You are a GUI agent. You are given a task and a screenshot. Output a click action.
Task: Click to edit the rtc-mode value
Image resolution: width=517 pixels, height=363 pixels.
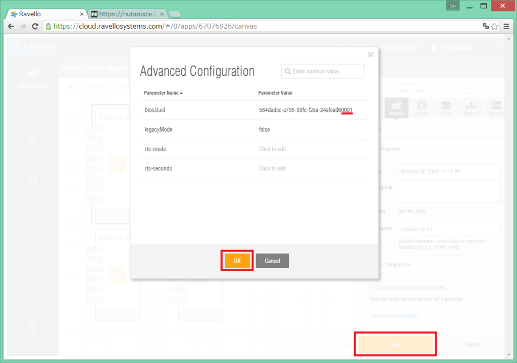(272, 149)
